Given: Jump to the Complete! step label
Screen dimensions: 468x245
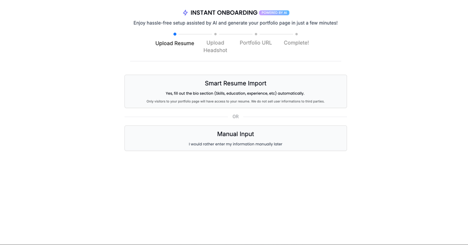Looking at the screenshot, I should (x=296, y=43).
